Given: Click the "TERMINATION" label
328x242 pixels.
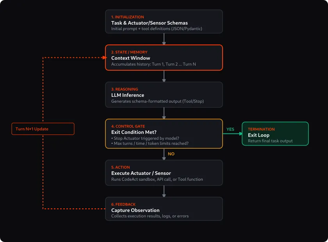Looking at the screenshot, I should (261, 129).
